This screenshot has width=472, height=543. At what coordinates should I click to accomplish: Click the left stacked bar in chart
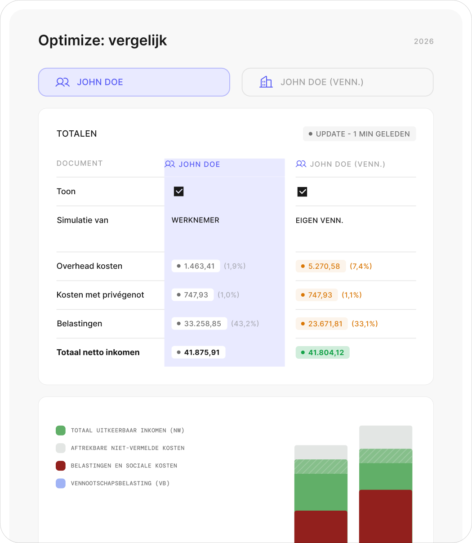(x=321, y=494)
